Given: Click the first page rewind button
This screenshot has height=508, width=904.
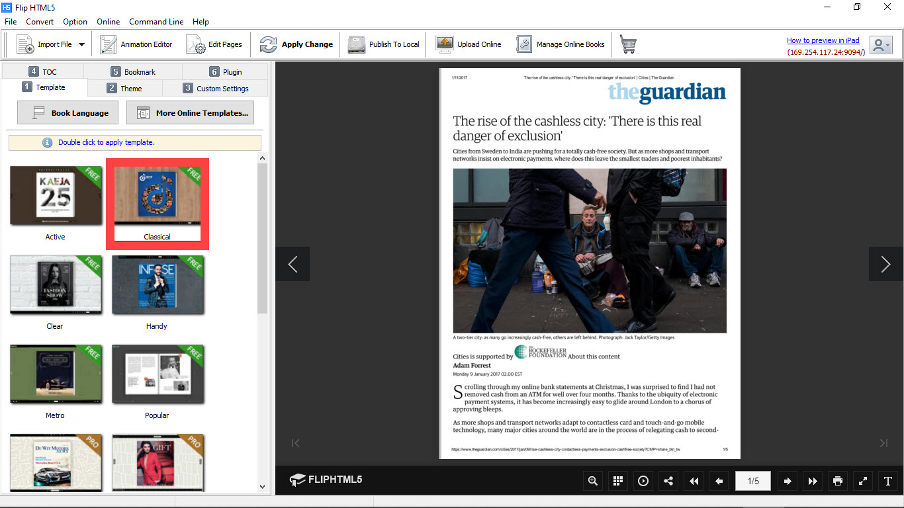Looking at the screenshot, I should tap(694, 481).
